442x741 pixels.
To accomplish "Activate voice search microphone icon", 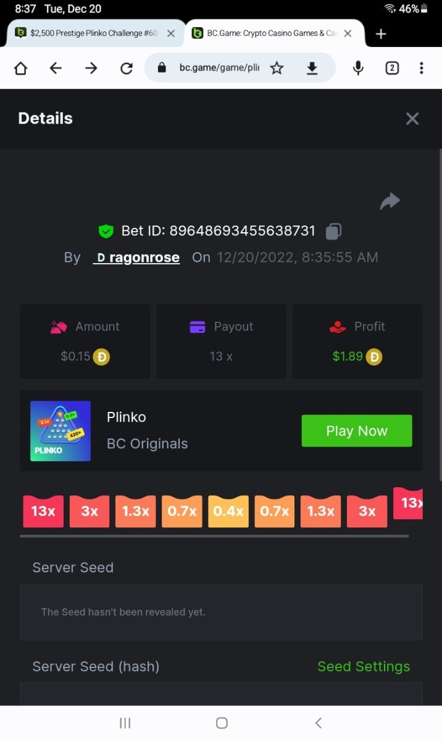I will click(358, 69).
